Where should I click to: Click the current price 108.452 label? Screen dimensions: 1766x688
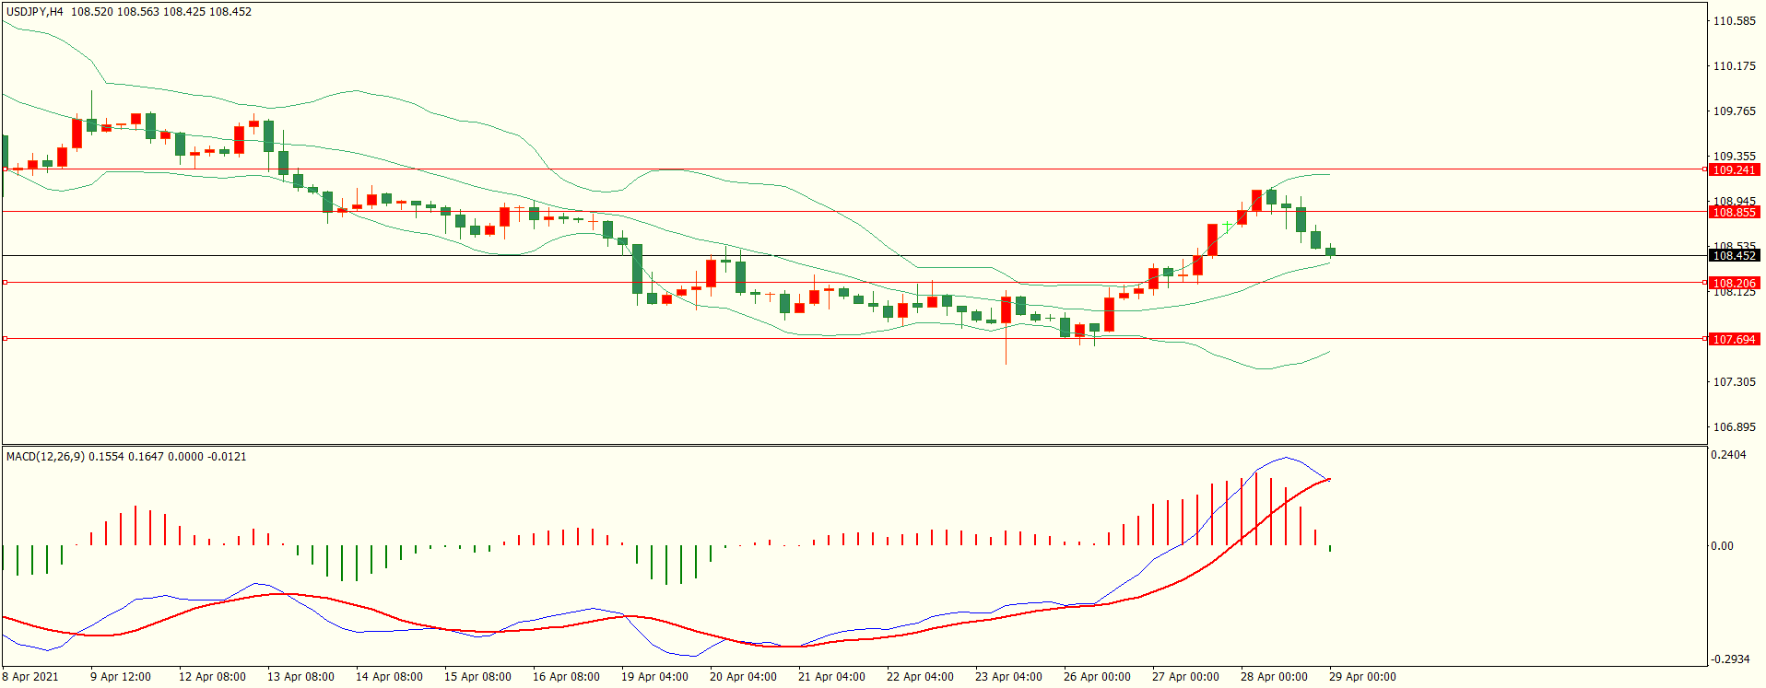pyautogui.click(x=1734, y=256)
